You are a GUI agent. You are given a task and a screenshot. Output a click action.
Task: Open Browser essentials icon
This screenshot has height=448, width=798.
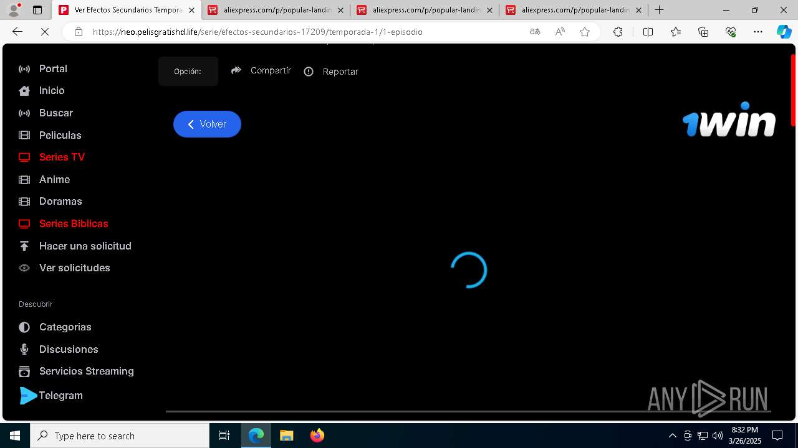[731, 32]
